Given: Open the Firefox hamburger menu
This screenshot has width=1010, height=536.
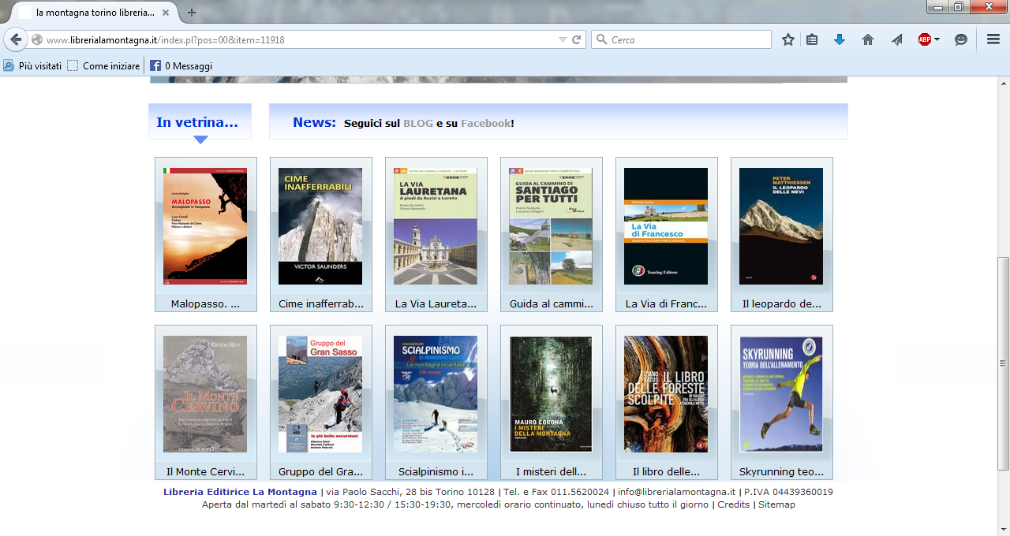Looking at the screenshot, I should [x=993, y=40].
